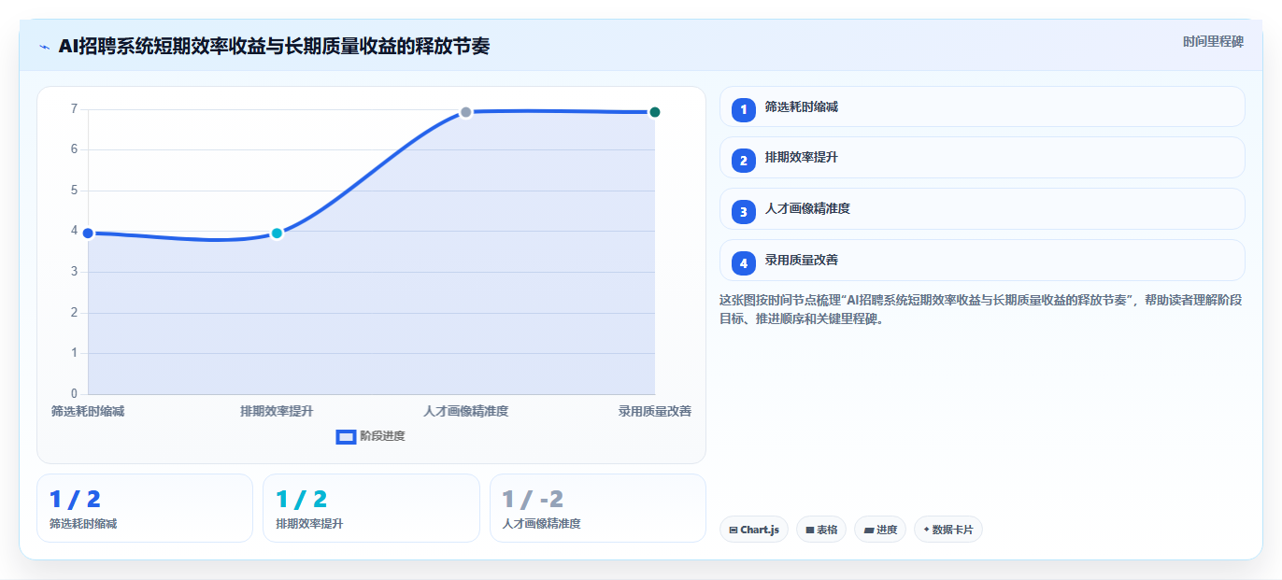The height and width of the screenshot is (580, 1282).
Task: Click the 阶段进度 legend label
Action: [x=382, y=436]
